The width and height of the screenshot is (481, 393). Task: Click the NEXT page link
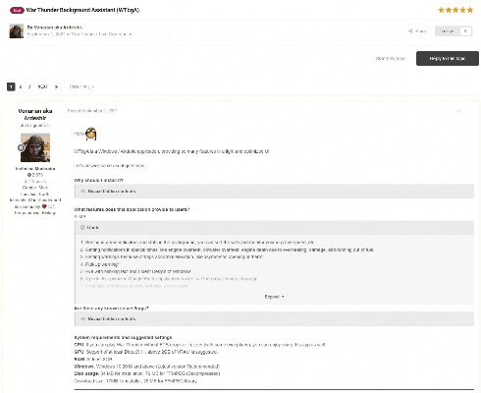[42, 86]
